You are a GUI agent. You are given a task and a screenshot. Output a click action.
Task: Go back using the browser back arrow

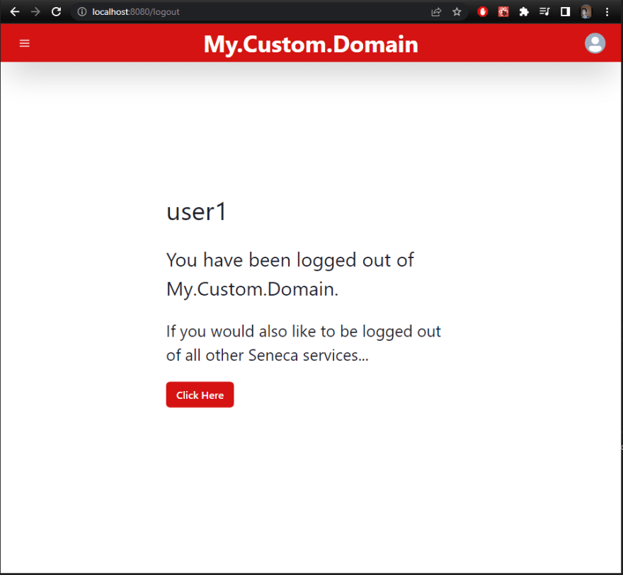pos(15,12)
